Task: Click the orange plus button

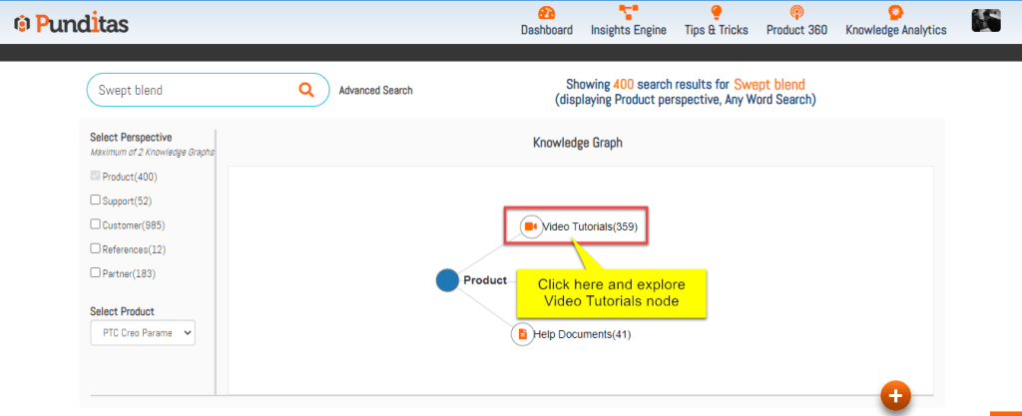Action: pyautogui.click(x=895, y=396)
